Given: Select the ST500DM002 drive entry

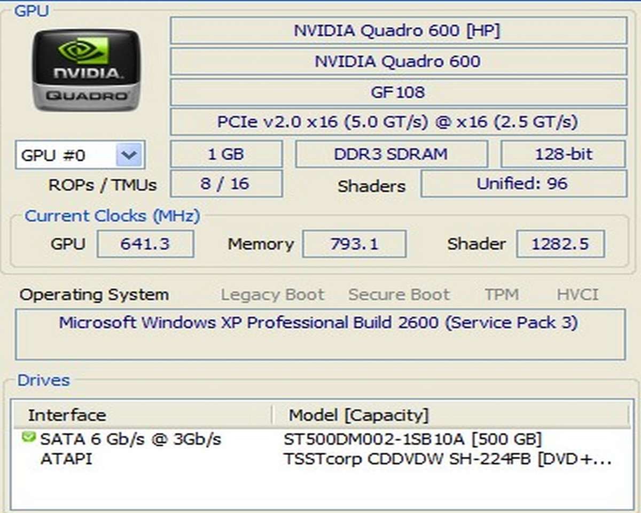Looking at the screenshot, I should 411,439.
